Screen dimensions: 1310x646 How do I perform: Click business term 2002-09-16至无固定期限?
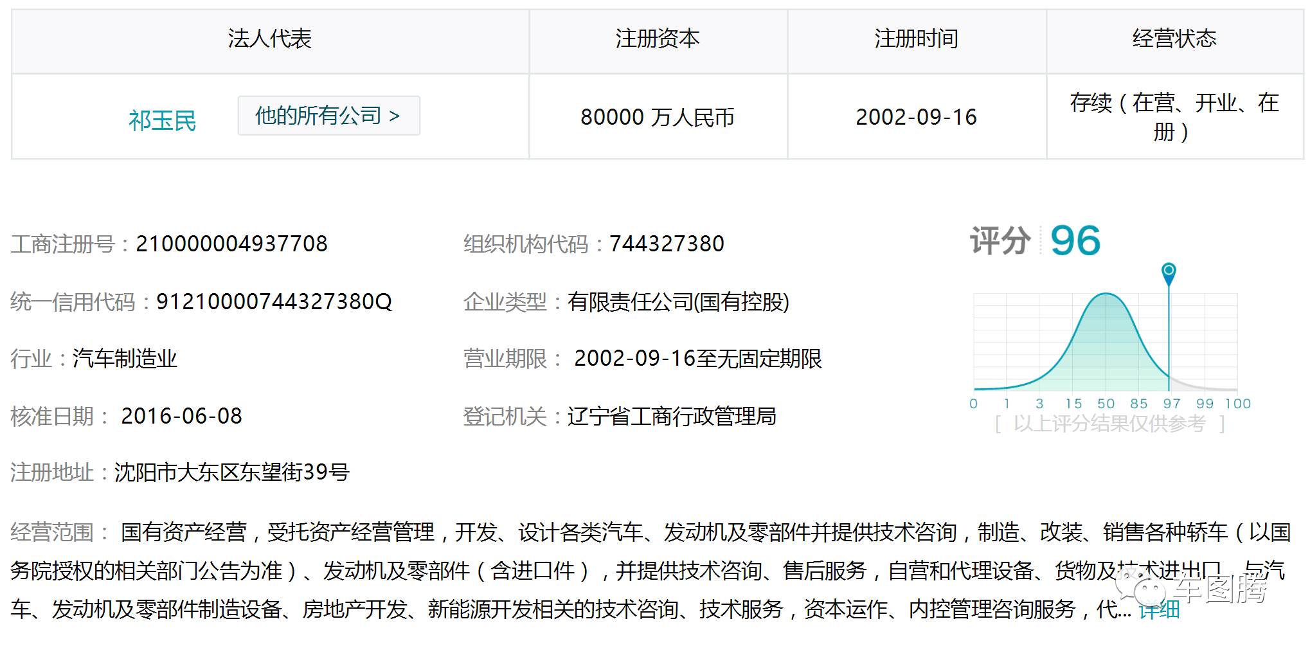(698, 358)
